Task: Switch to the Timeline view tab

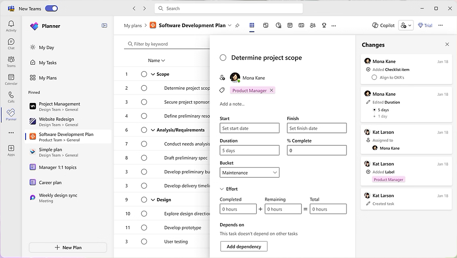Action: (301, 26)
